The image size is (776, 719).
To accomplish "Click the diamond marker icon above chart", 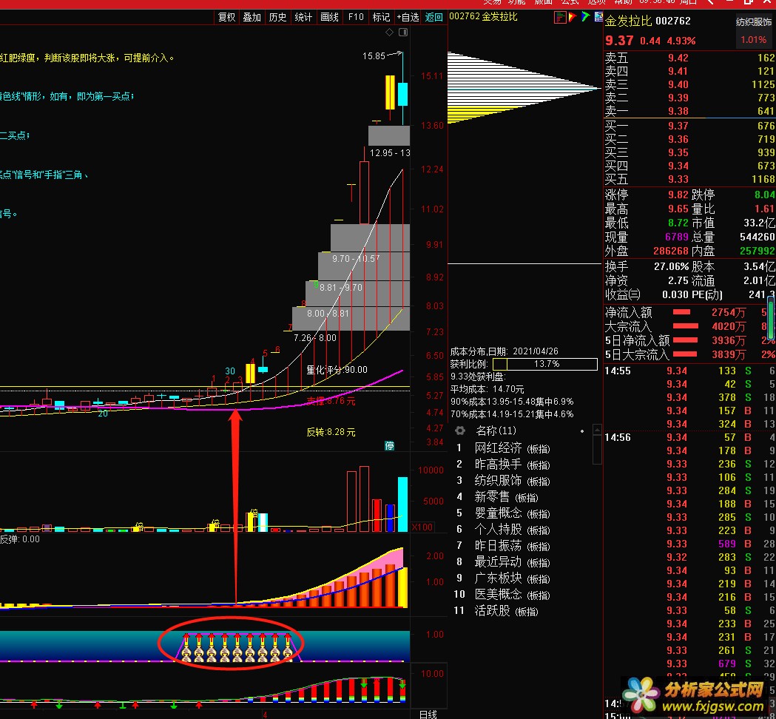I will [390, 32].
